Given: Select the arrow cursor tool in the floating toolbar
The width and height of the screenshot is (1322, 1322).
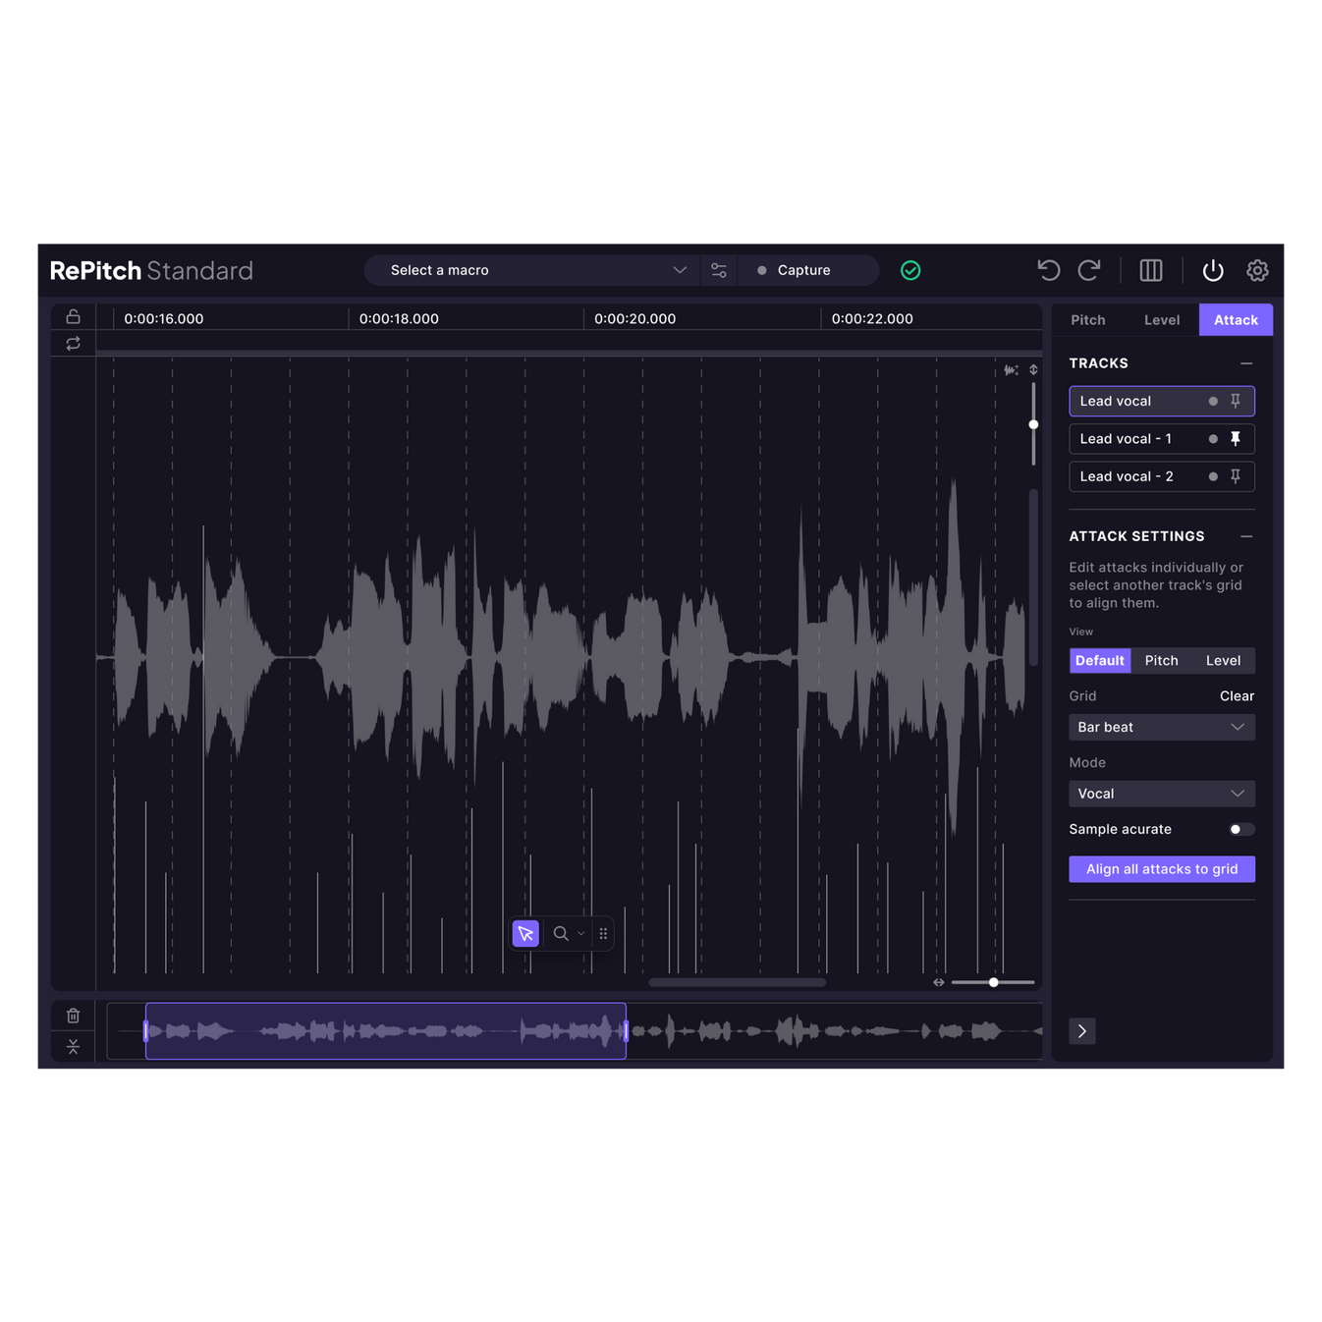Looking at the screenshot, I should (525, 933).
